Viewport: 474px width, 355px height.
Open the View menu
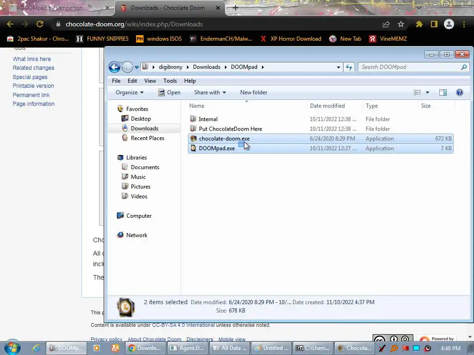pos(150,81)
